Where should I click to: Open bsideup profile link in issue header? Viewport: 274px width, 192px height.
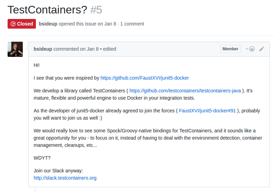coord(48,24)
